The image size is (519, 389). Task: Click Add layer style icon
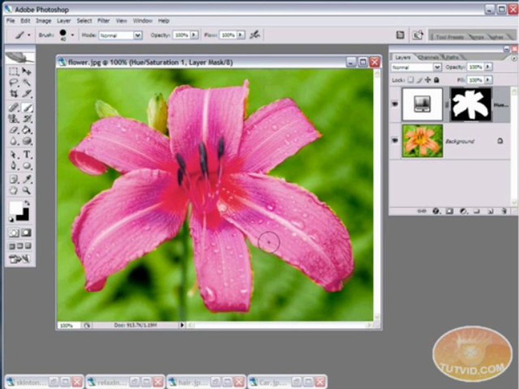click(x=436, y=211)
